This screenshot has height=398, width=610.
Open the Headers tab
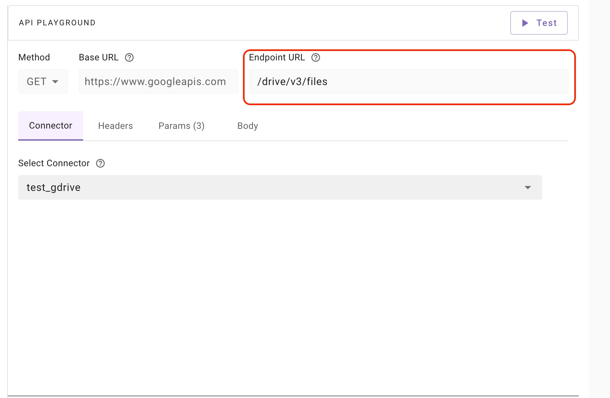(x=115, y=126)
